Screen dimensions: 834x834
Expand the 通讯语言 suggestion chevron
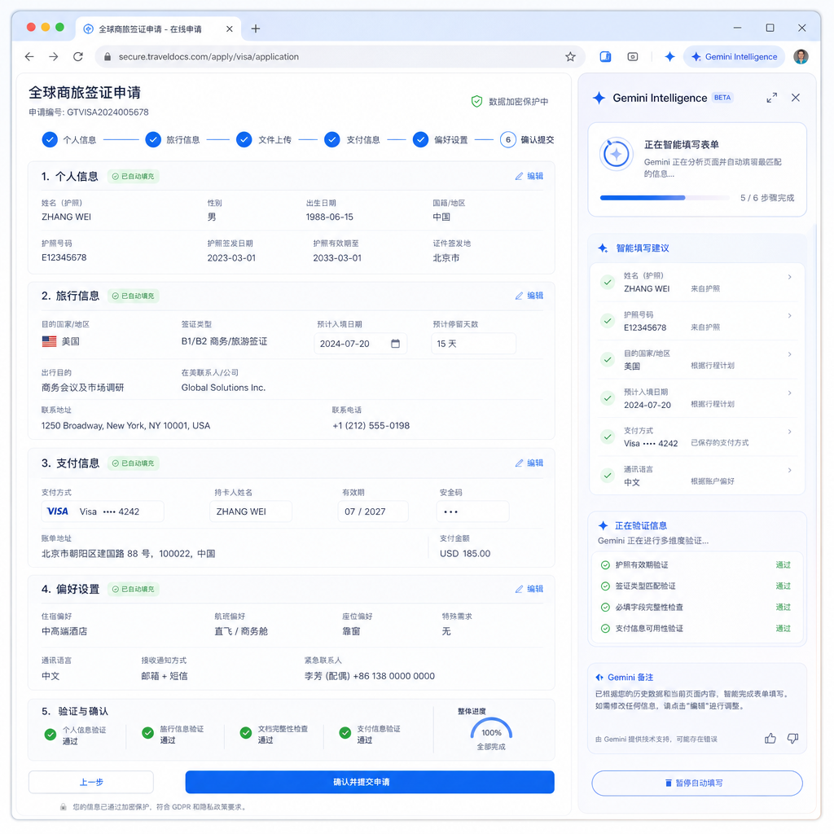pyautogui.click(x=789, y=470)
